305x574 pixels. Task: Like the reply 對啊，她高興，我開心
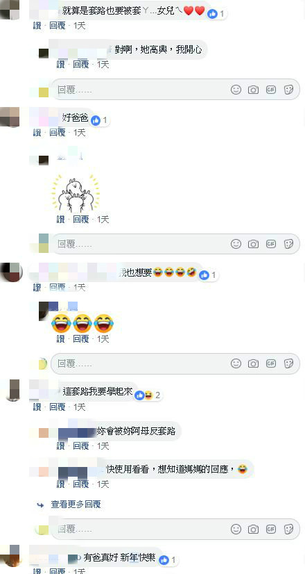coord(60,65)
